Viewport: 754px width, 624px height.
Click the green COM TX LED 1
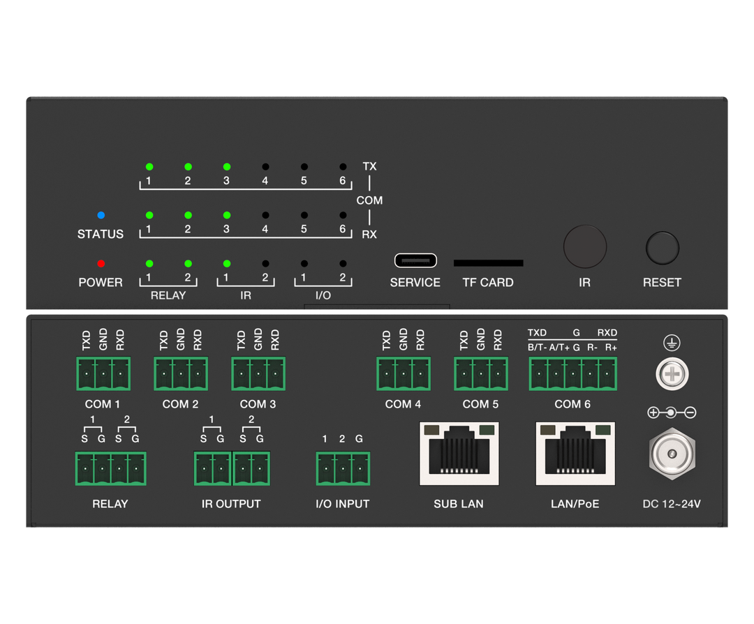pos(149,167)
